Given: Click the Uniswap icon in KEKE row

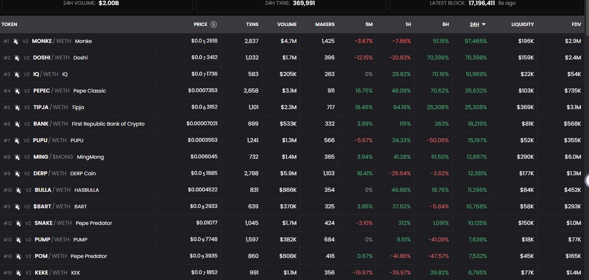Looking at the screenshot, I should coord(18,273).
